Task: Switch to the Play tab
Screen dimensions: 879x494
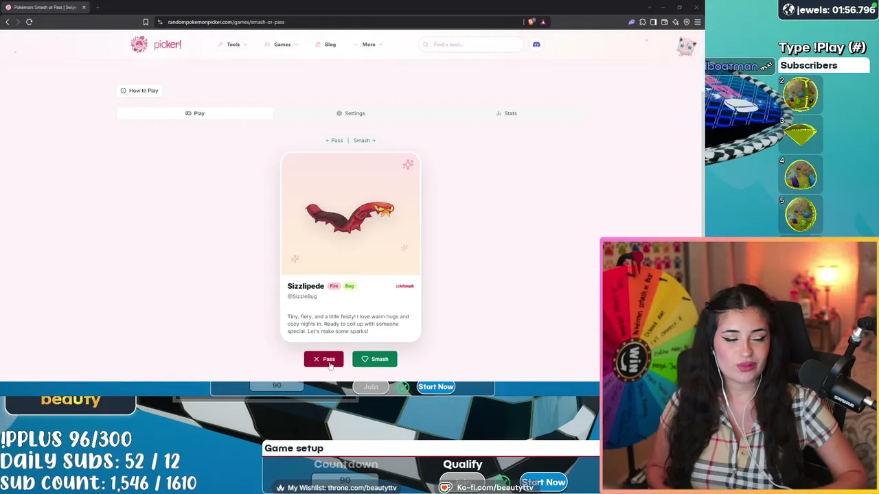Action: (195, 113)
